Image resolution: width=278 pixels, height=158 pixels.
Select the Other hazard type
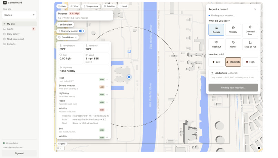pos(233,44)
